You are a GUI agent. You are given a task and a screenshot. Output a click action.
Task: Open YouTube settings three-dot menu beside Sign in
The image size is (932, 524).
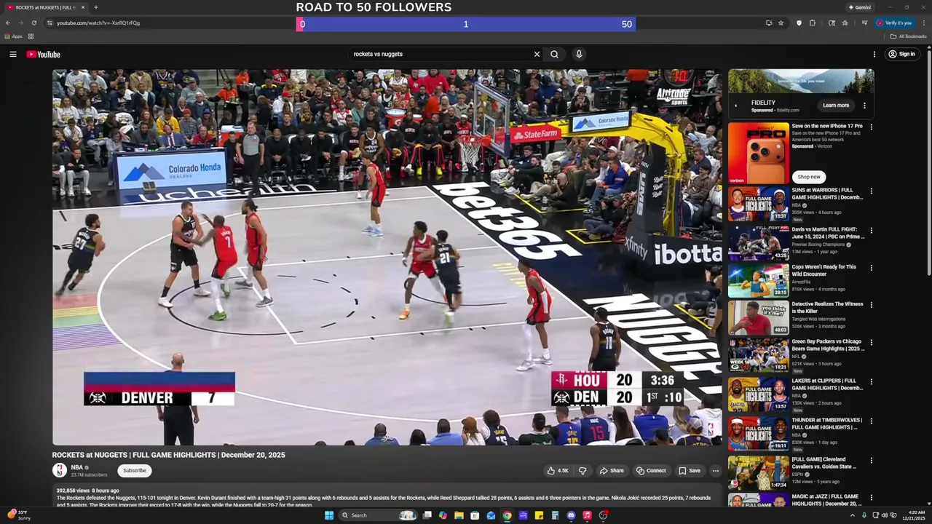click(874, 54)
